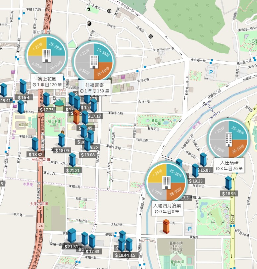Click the 19.41 price tag

coord(6,100)
